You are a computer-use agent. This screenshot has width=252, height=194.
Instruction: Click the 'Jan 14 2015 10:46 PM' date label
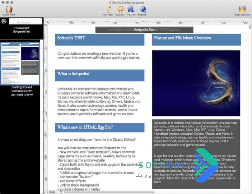tap(22, 95)
